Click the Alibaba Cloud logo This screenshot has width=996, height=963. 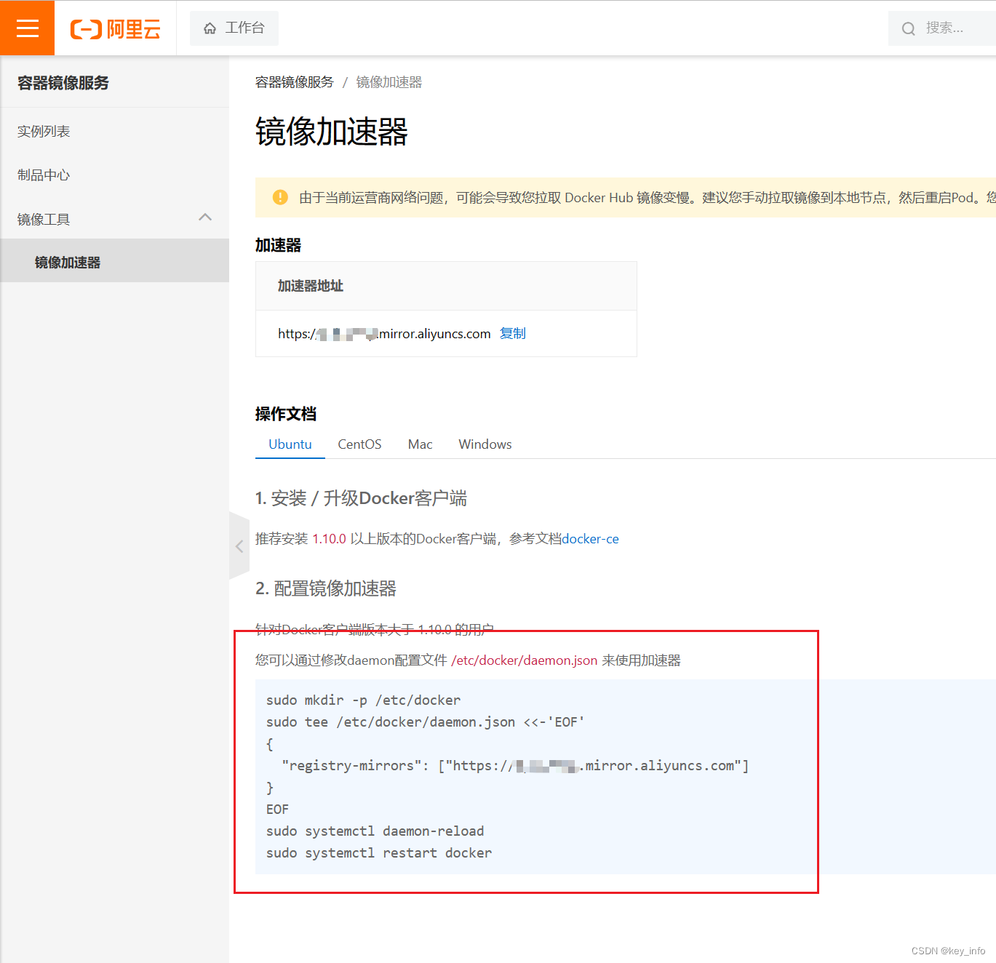click(115, 29)
